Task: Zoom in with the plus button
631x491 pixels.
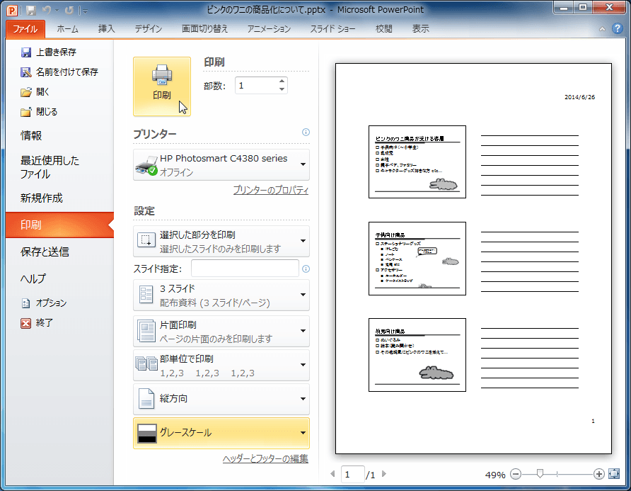Action: point(598,474)
